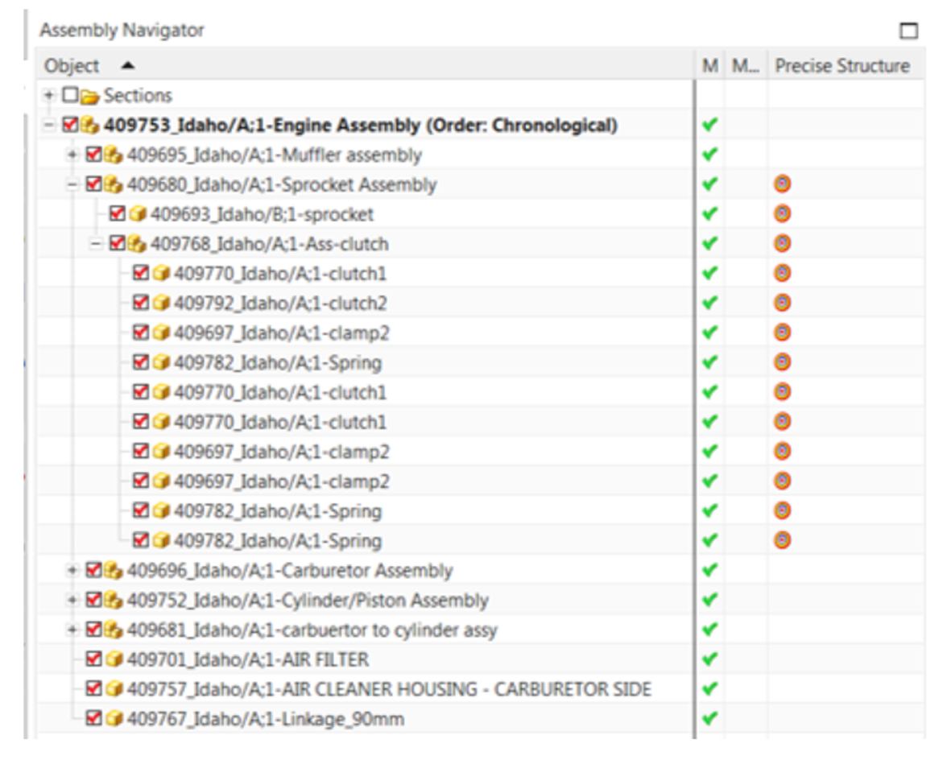Click the Ass-clutch subassembly icon
The width and height of the screenshot is (951, 760).
point(136,245)
